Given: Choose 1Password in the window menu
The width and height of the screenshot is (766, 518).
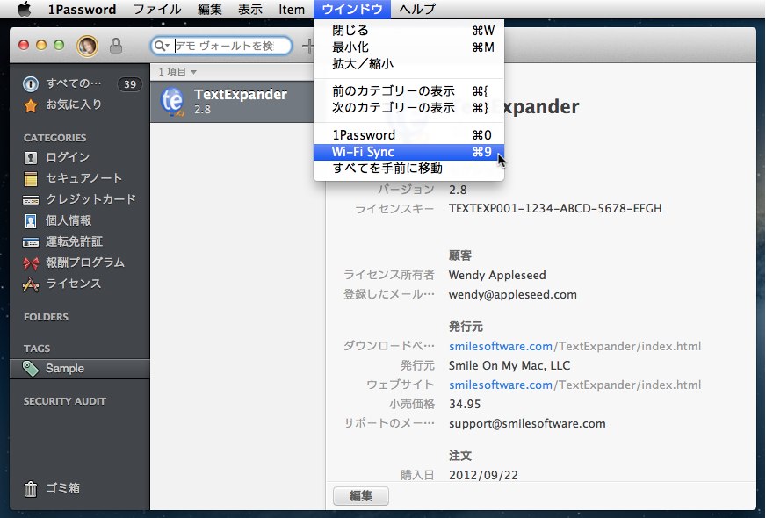Looking at the screenshot, I should [x=408, y=135].
